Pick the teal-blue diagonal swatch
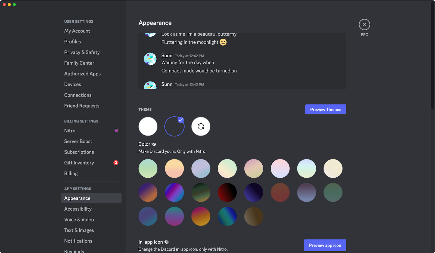This screenshot has width=435, height=253. [x=227, y=216]
